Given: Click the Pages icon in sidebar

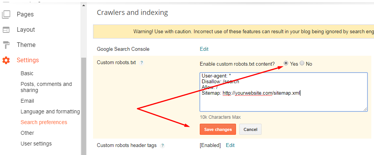Looking at the screenshot, I should point(6,15).
